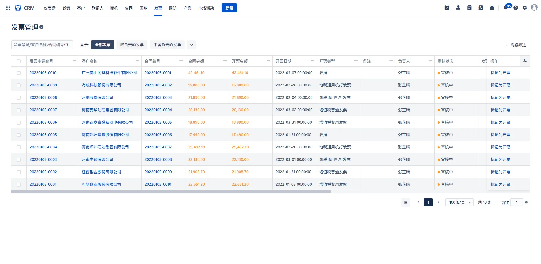This screenshot has height=264, width=541.
Task: Filter the 开票金额 column
Action: (269, 61)
